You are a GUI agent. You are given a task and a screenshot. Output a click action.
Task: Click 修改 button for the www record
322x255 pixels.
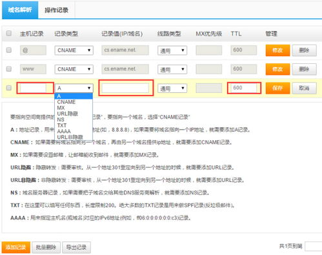[277, 69]
